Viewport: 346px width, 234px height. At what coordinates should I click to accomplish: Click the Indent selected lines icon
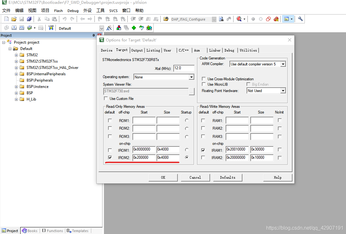133,19
